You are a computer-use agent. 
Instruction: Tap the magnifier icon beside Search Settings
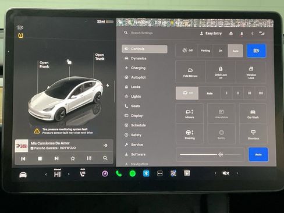click(126, 33)
